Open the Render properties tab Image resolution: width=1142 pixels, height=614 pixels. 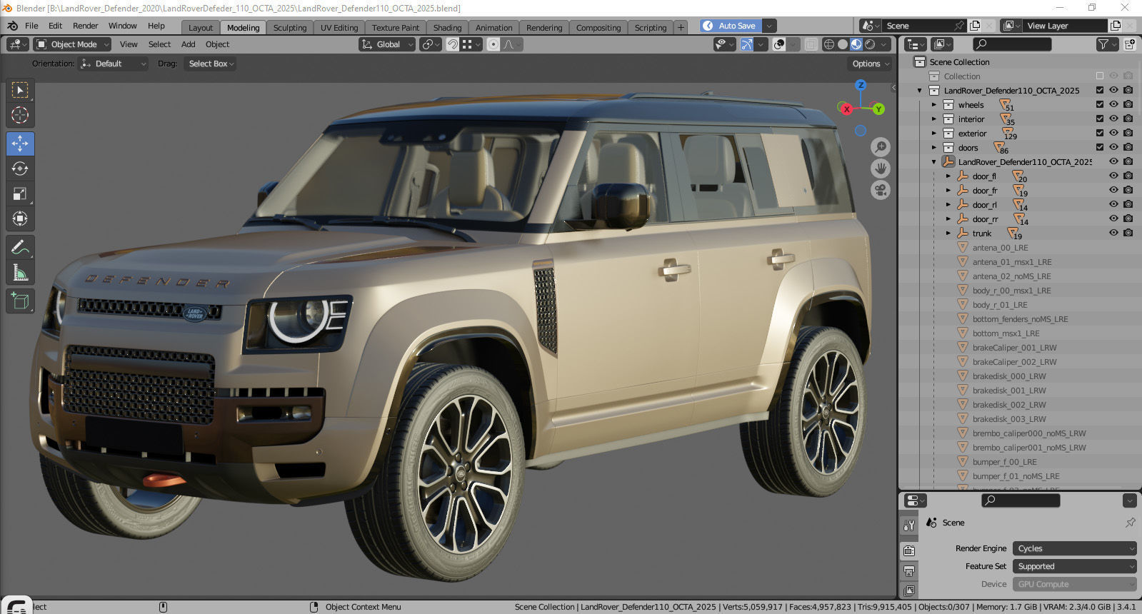(908, 550)
